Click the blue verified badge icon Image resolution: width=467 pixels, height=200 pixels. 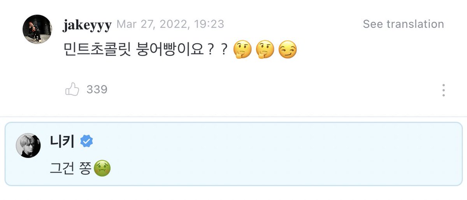[x=86, y=142]
